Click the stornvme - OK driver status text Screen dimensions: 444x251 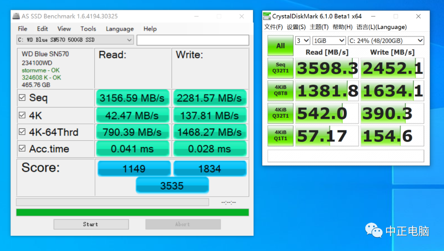click(x=40, y=70)
